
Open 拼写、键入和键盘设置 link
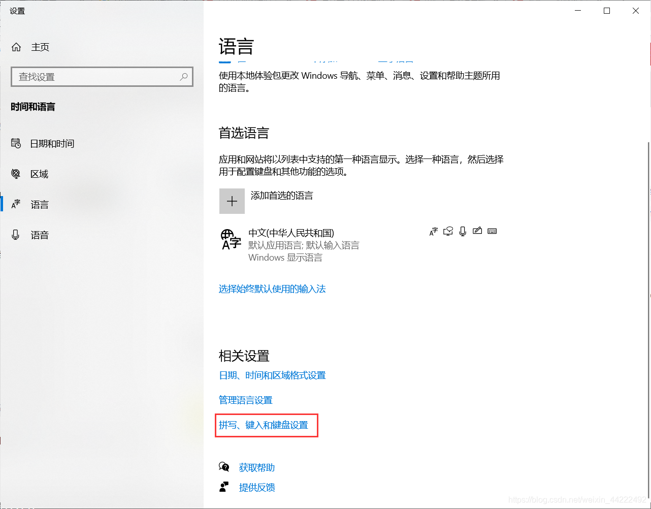[x=264, y=425]
